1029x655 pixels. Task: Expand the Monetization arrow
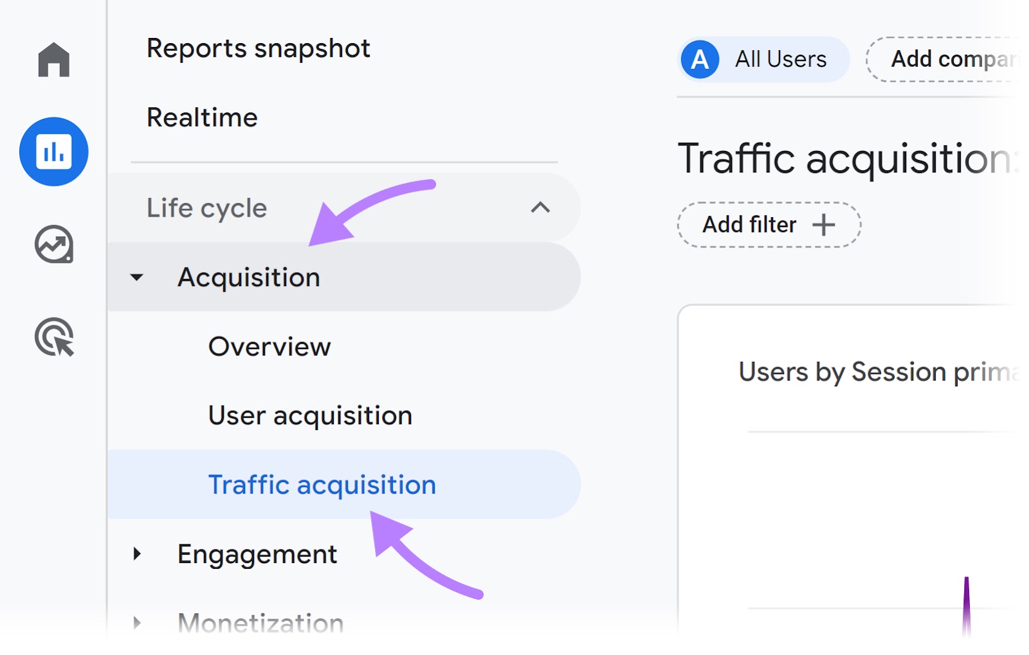point(136,622)
